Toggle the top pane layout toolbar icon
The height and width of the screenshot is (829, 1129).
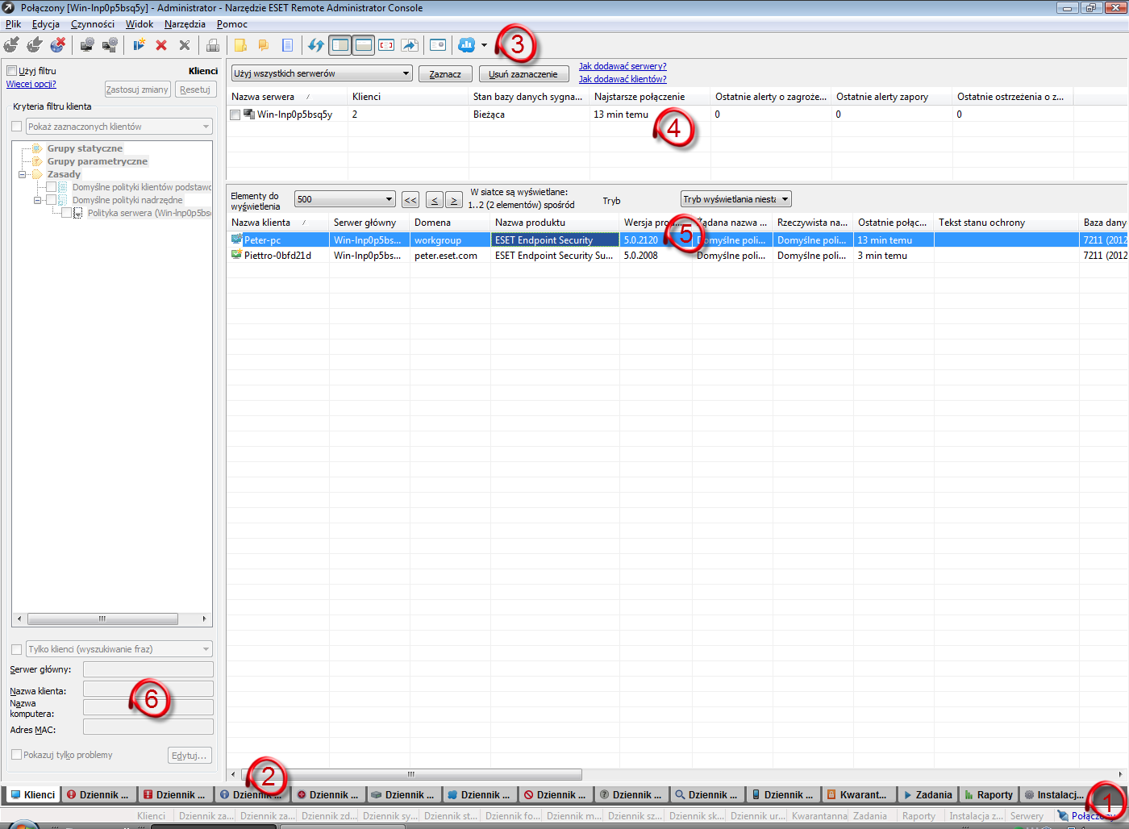pos(364,45)
